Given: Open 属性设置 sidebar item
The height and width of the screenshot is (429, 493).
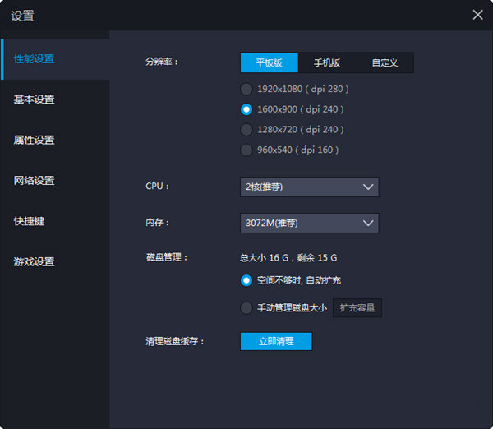Looking at the screenshot, I should coord(35,140).
